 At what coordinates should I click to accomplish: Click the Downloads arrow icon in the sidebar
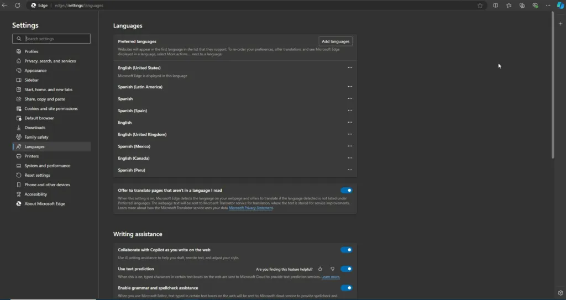pos(19,128)
